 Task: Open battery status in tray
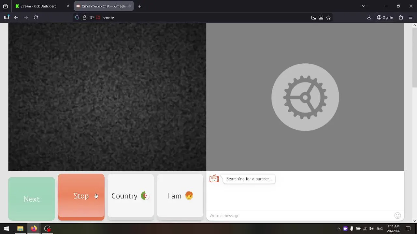pyautogui.click(x=358, y=229)
